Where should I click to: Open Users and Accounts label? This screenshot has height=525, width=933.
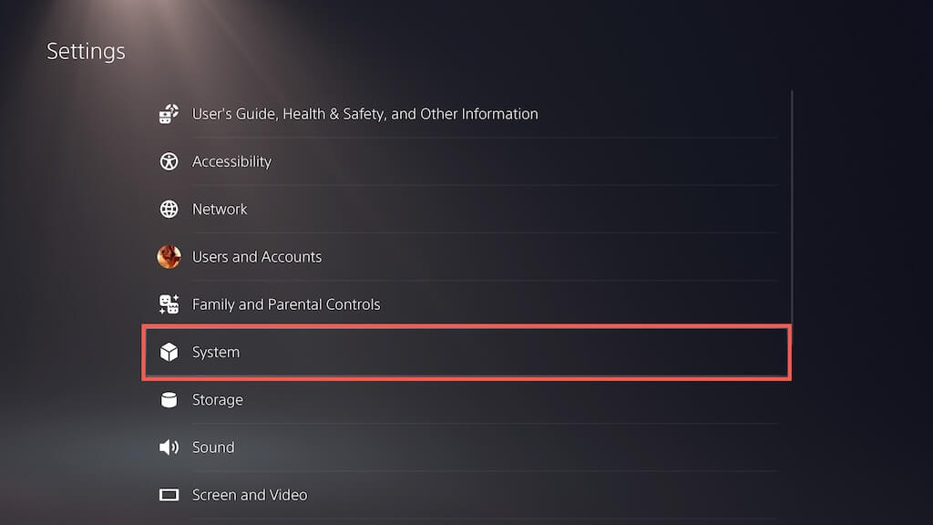(257, 257)
